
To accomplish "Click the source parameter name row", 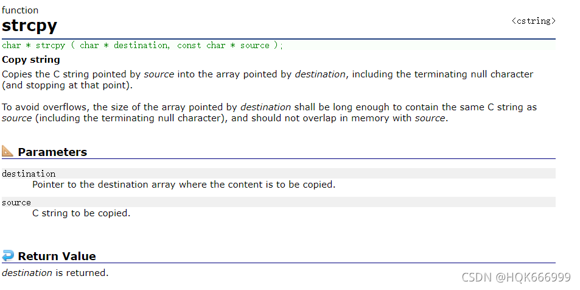I will [279, 202].
